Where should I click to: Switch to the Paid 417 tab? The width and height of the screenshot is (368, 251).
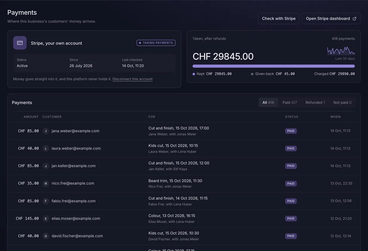[x=290, y=102]
